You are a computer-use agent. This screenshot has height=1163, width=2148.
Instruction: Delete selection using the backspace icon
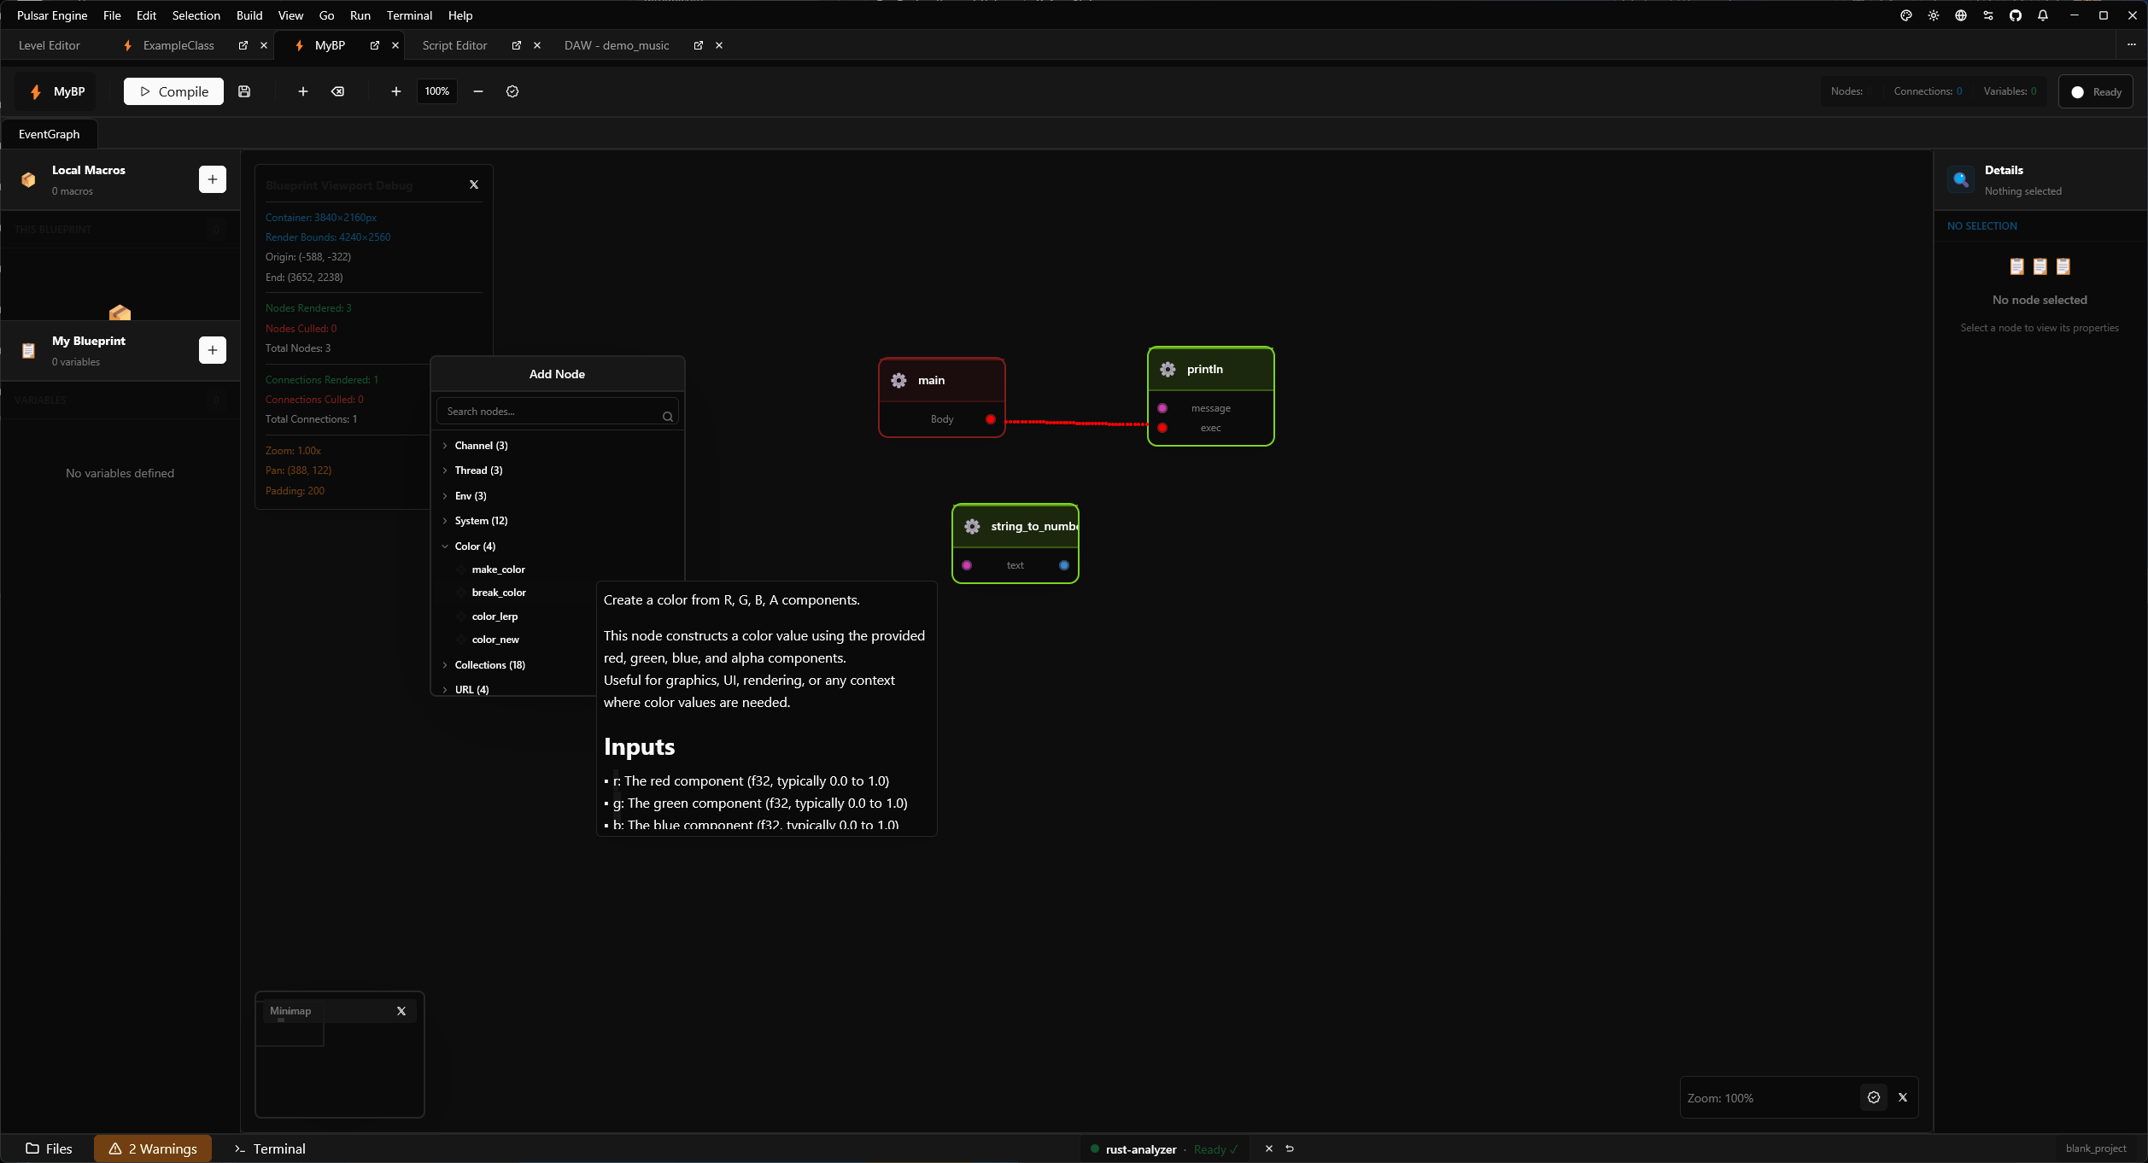coord(337,91)
